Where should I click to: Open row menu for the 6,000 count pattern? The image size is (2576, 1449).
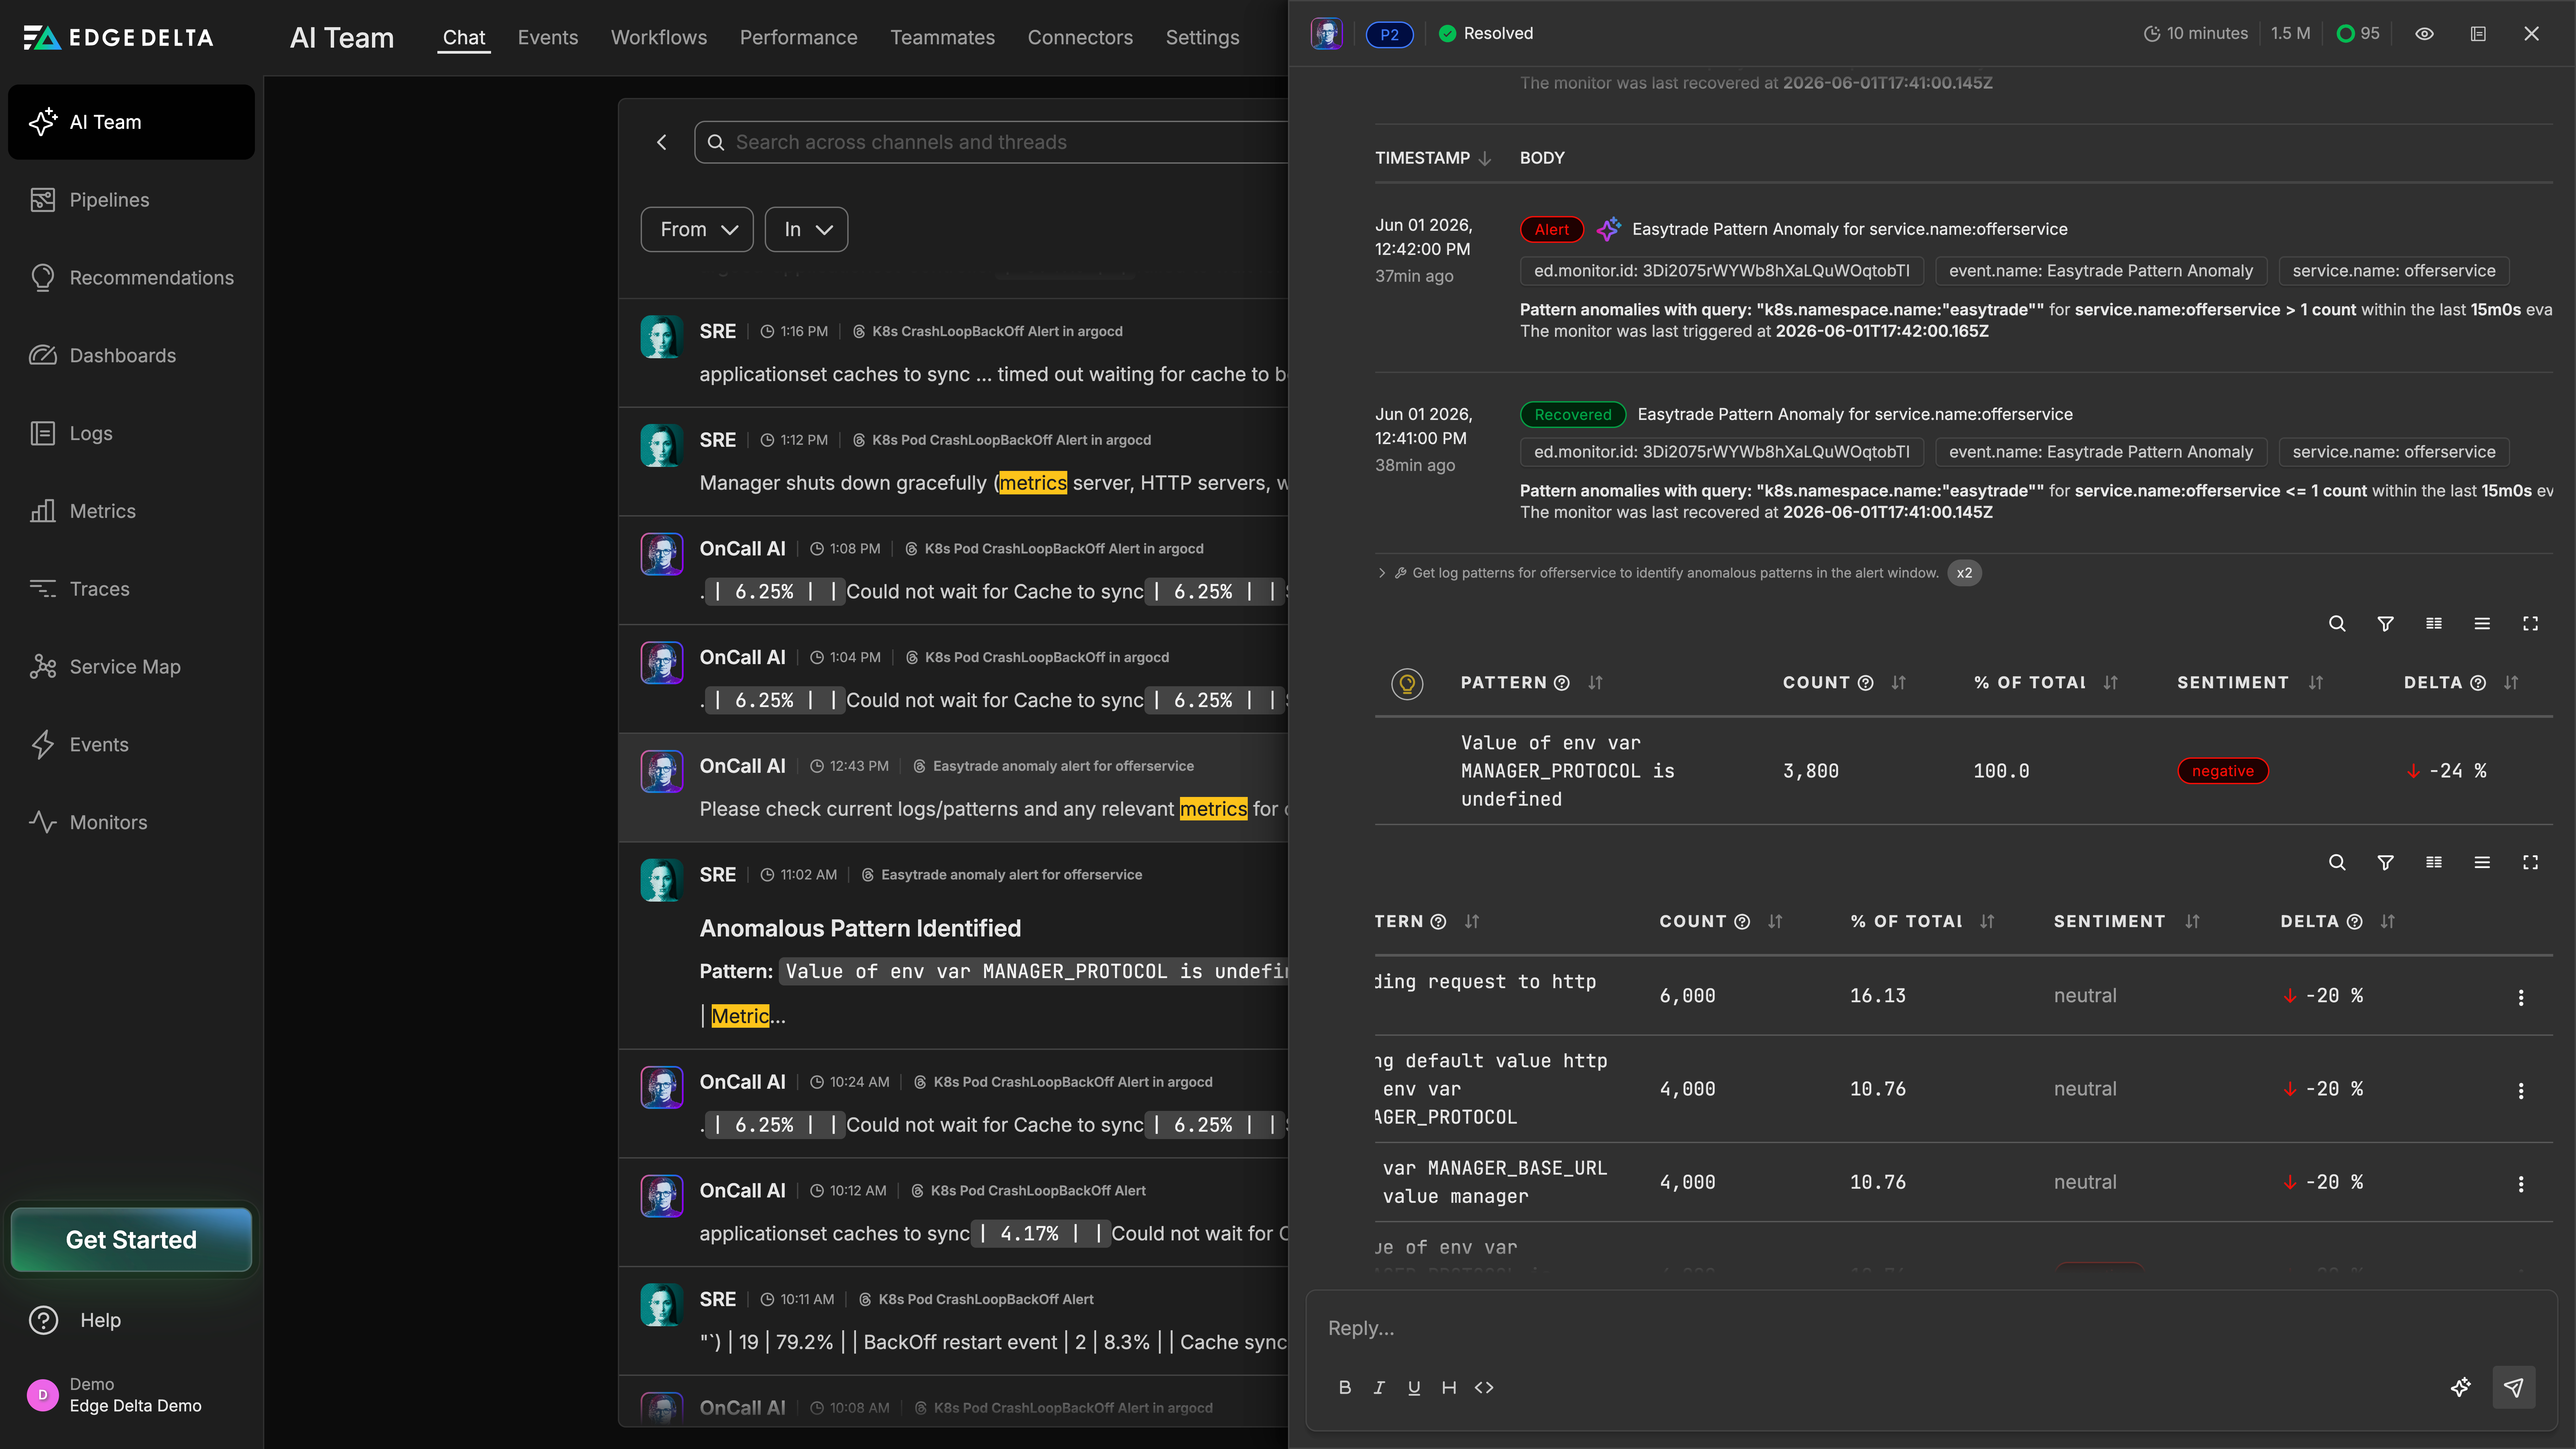[x=2521, y=998]
